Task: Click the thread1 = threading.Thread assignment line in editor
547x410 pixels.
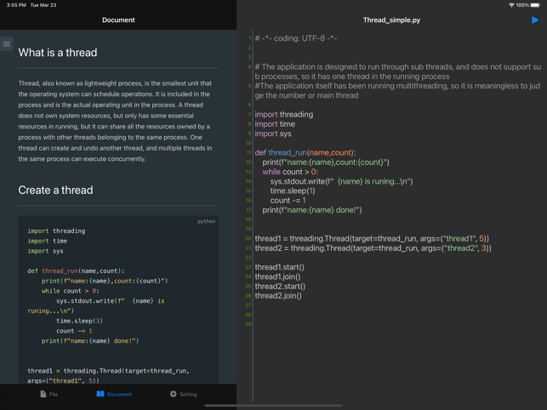Action: click(x=372, y=239)
